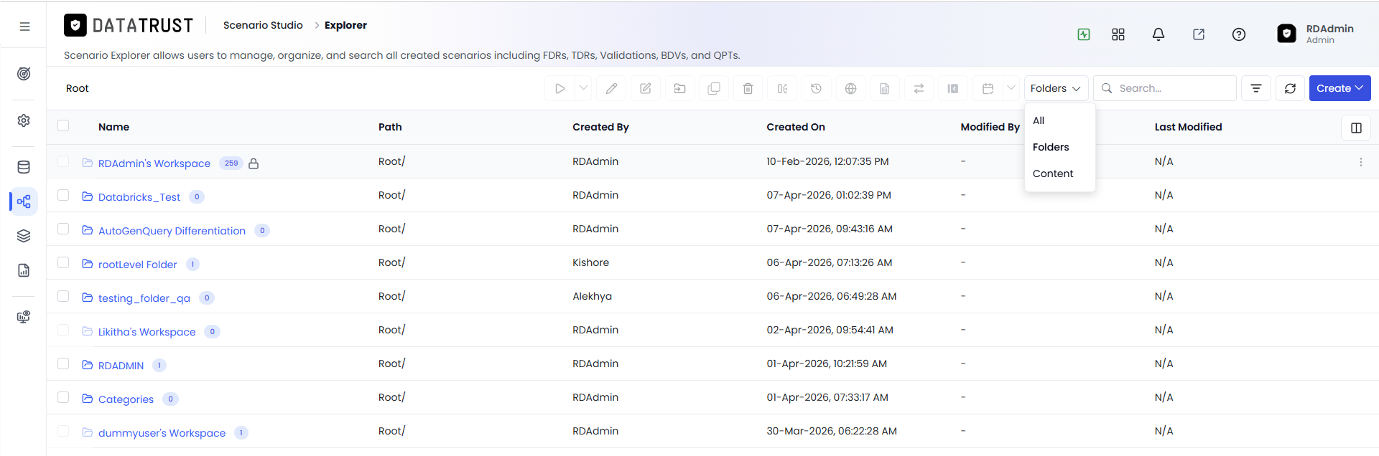This screenshot has width=1379, height=456.
Task: Open the report sidebar icon
Action: 24,270
